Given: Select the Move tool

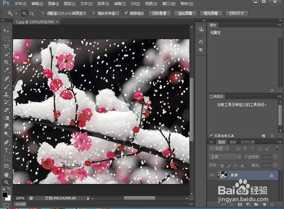Looking at the screenshot, I should (x=6, y=30).
